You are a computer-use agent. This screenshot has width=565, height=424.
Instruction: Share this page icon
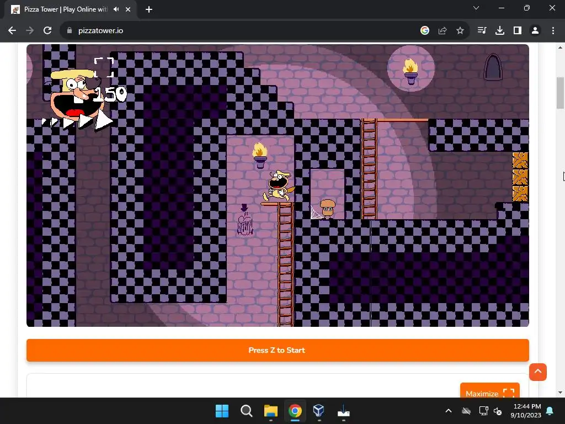tap(443, 31)
